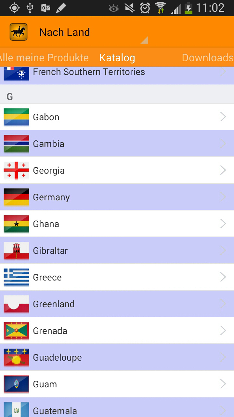
Task: Switch to Alle meine Produkte tab
Action: tap(44, 58)
